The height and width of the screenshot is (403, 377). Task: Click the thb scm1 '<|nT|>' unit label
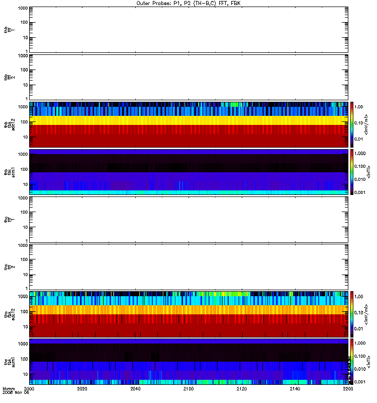pyautogui.click(x=369, y=172)
